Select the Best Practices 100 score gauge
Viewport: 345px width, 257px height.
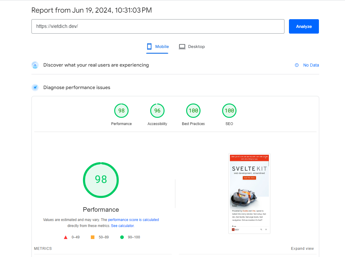coord(193,111)
